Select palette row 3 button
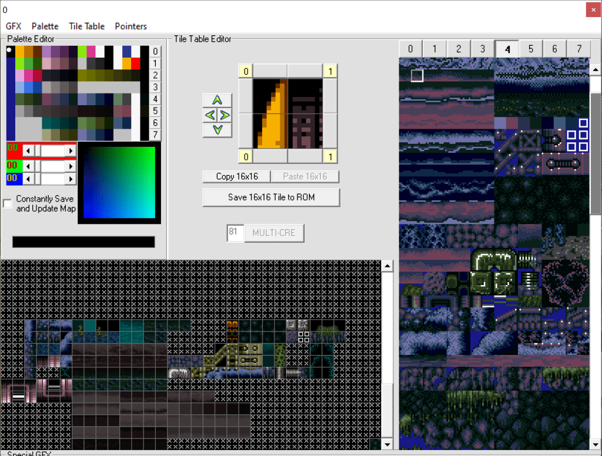 (155, 88)
